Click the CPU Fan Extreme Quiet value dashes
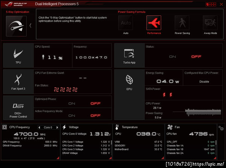226x168 pixels. [x=83, y=78]
